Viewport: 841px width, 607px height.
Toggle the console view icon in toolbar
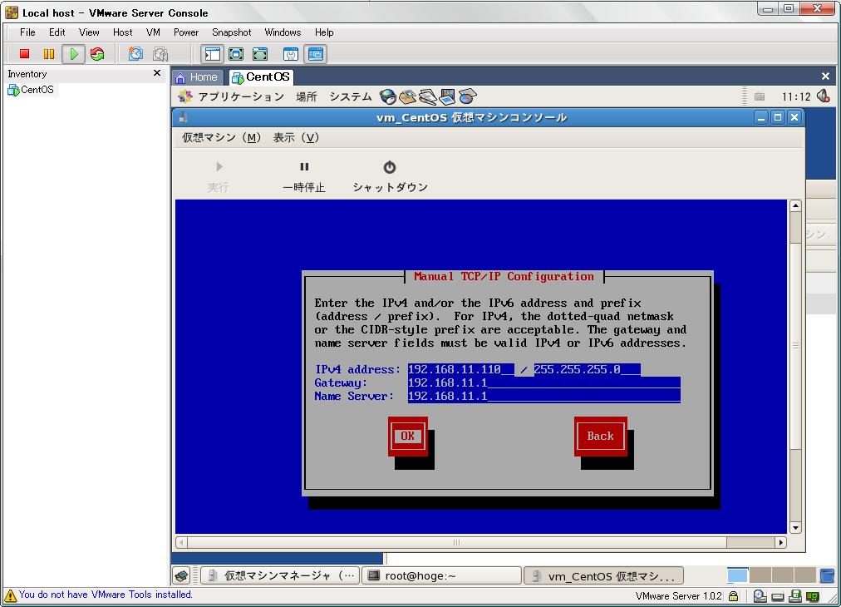(316, 54)
